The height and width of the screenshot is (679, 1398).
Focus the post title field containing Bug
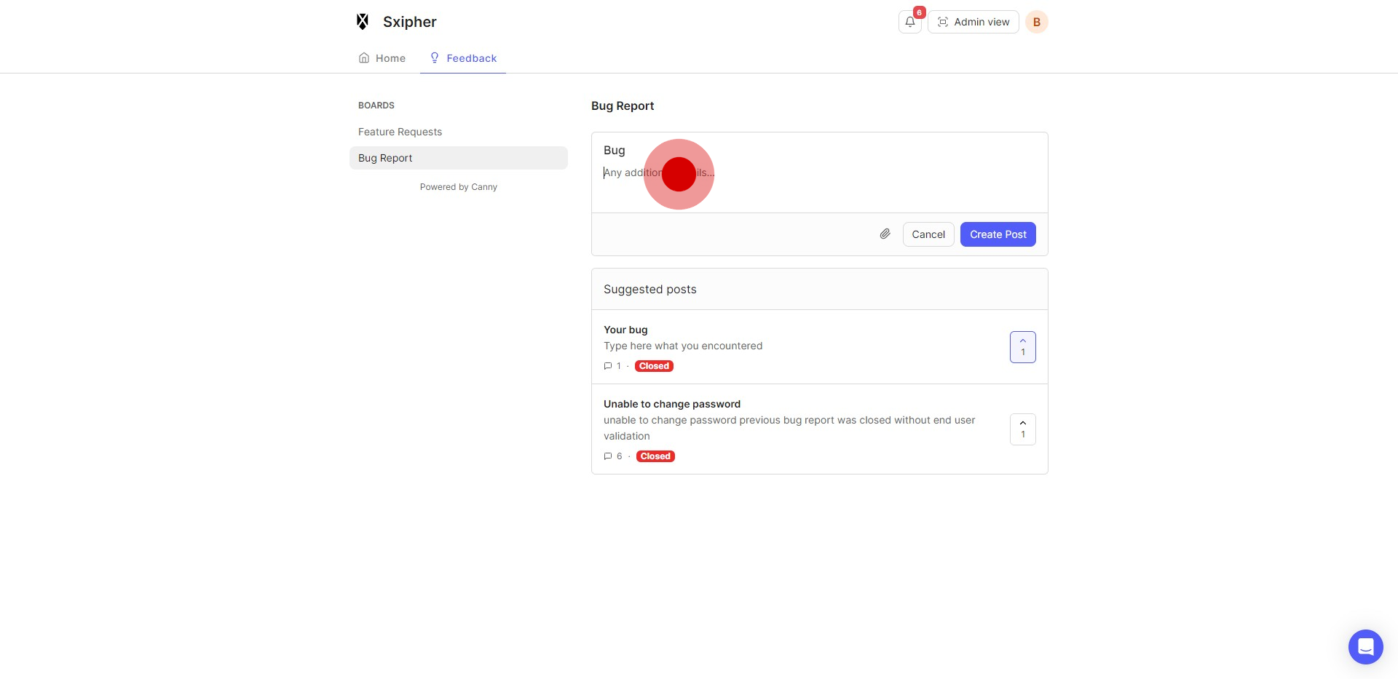click(801, 150)
